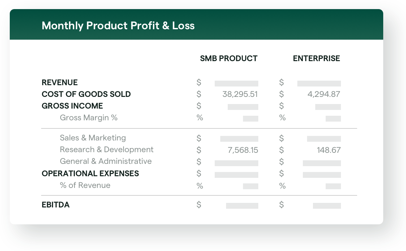The height and width of the screenshot is (251, 406).
Task: Click the EBITDA row label
Action: pos(56,205)
